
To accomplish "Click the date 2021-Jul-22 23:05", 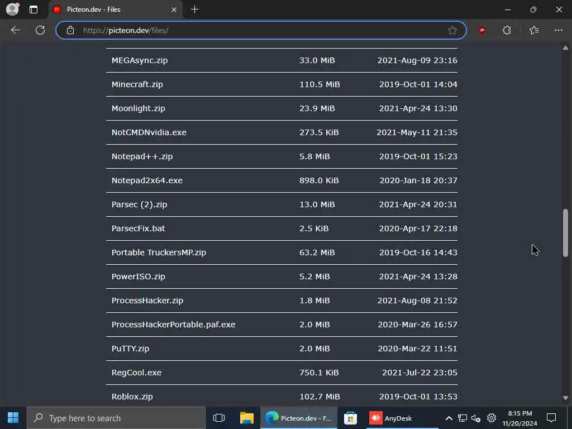I will tap(420, 373).
